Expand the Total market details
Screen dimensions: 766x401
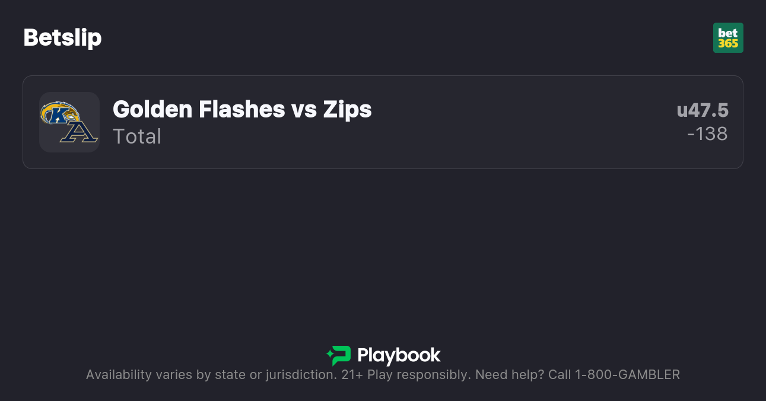(137, 136)
